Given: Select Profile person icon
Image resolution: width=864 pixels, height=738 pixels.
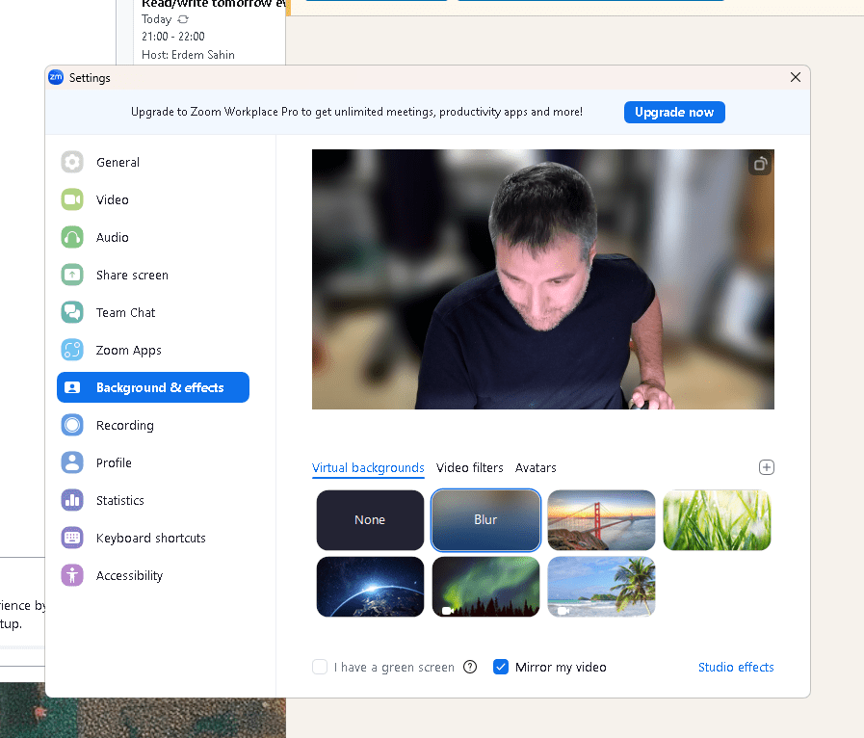Looking at the screenshot, I should click(72, 462).
